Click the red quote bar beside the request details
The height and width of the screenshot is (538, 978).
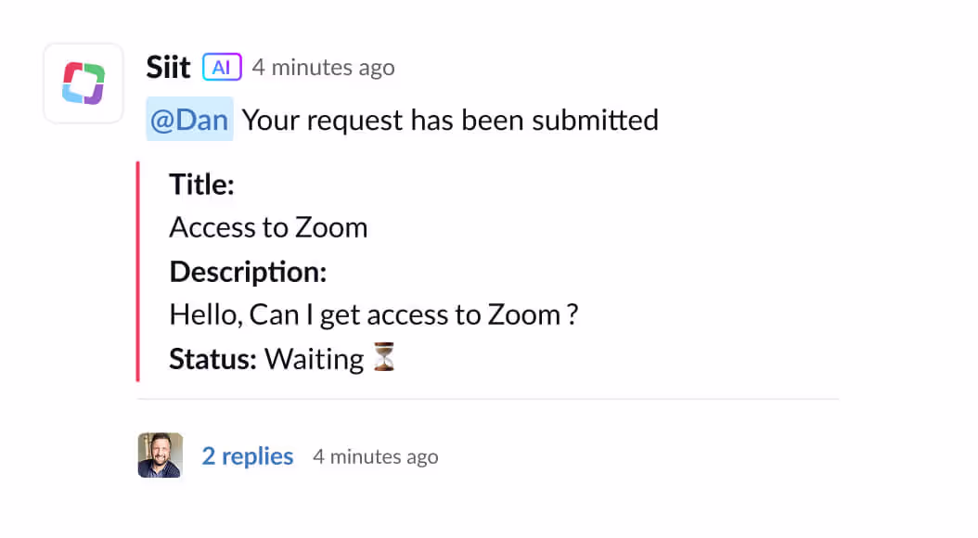click(139, 271)
